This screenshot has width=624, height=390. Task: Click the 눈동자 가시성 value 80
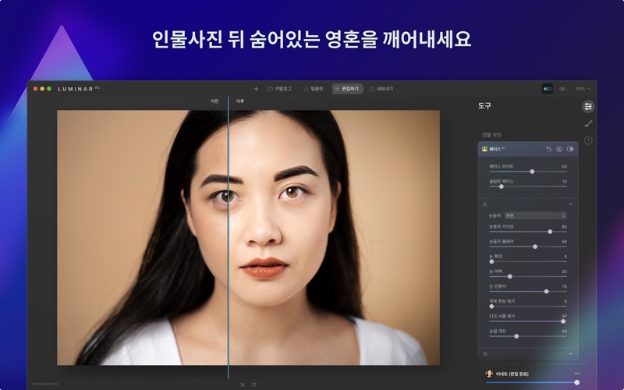(x=564, y=226)
